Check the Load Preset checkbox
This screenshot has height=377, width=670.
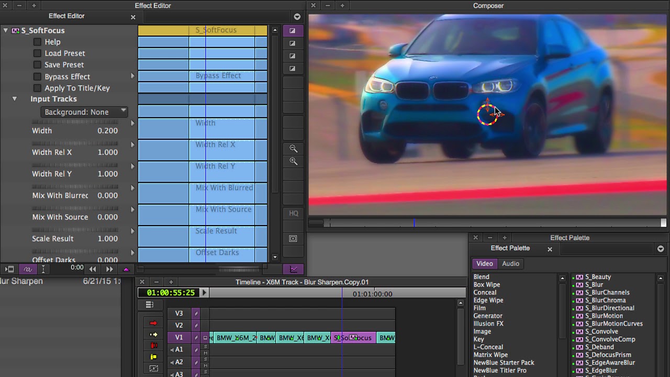(x=37, y=53)
